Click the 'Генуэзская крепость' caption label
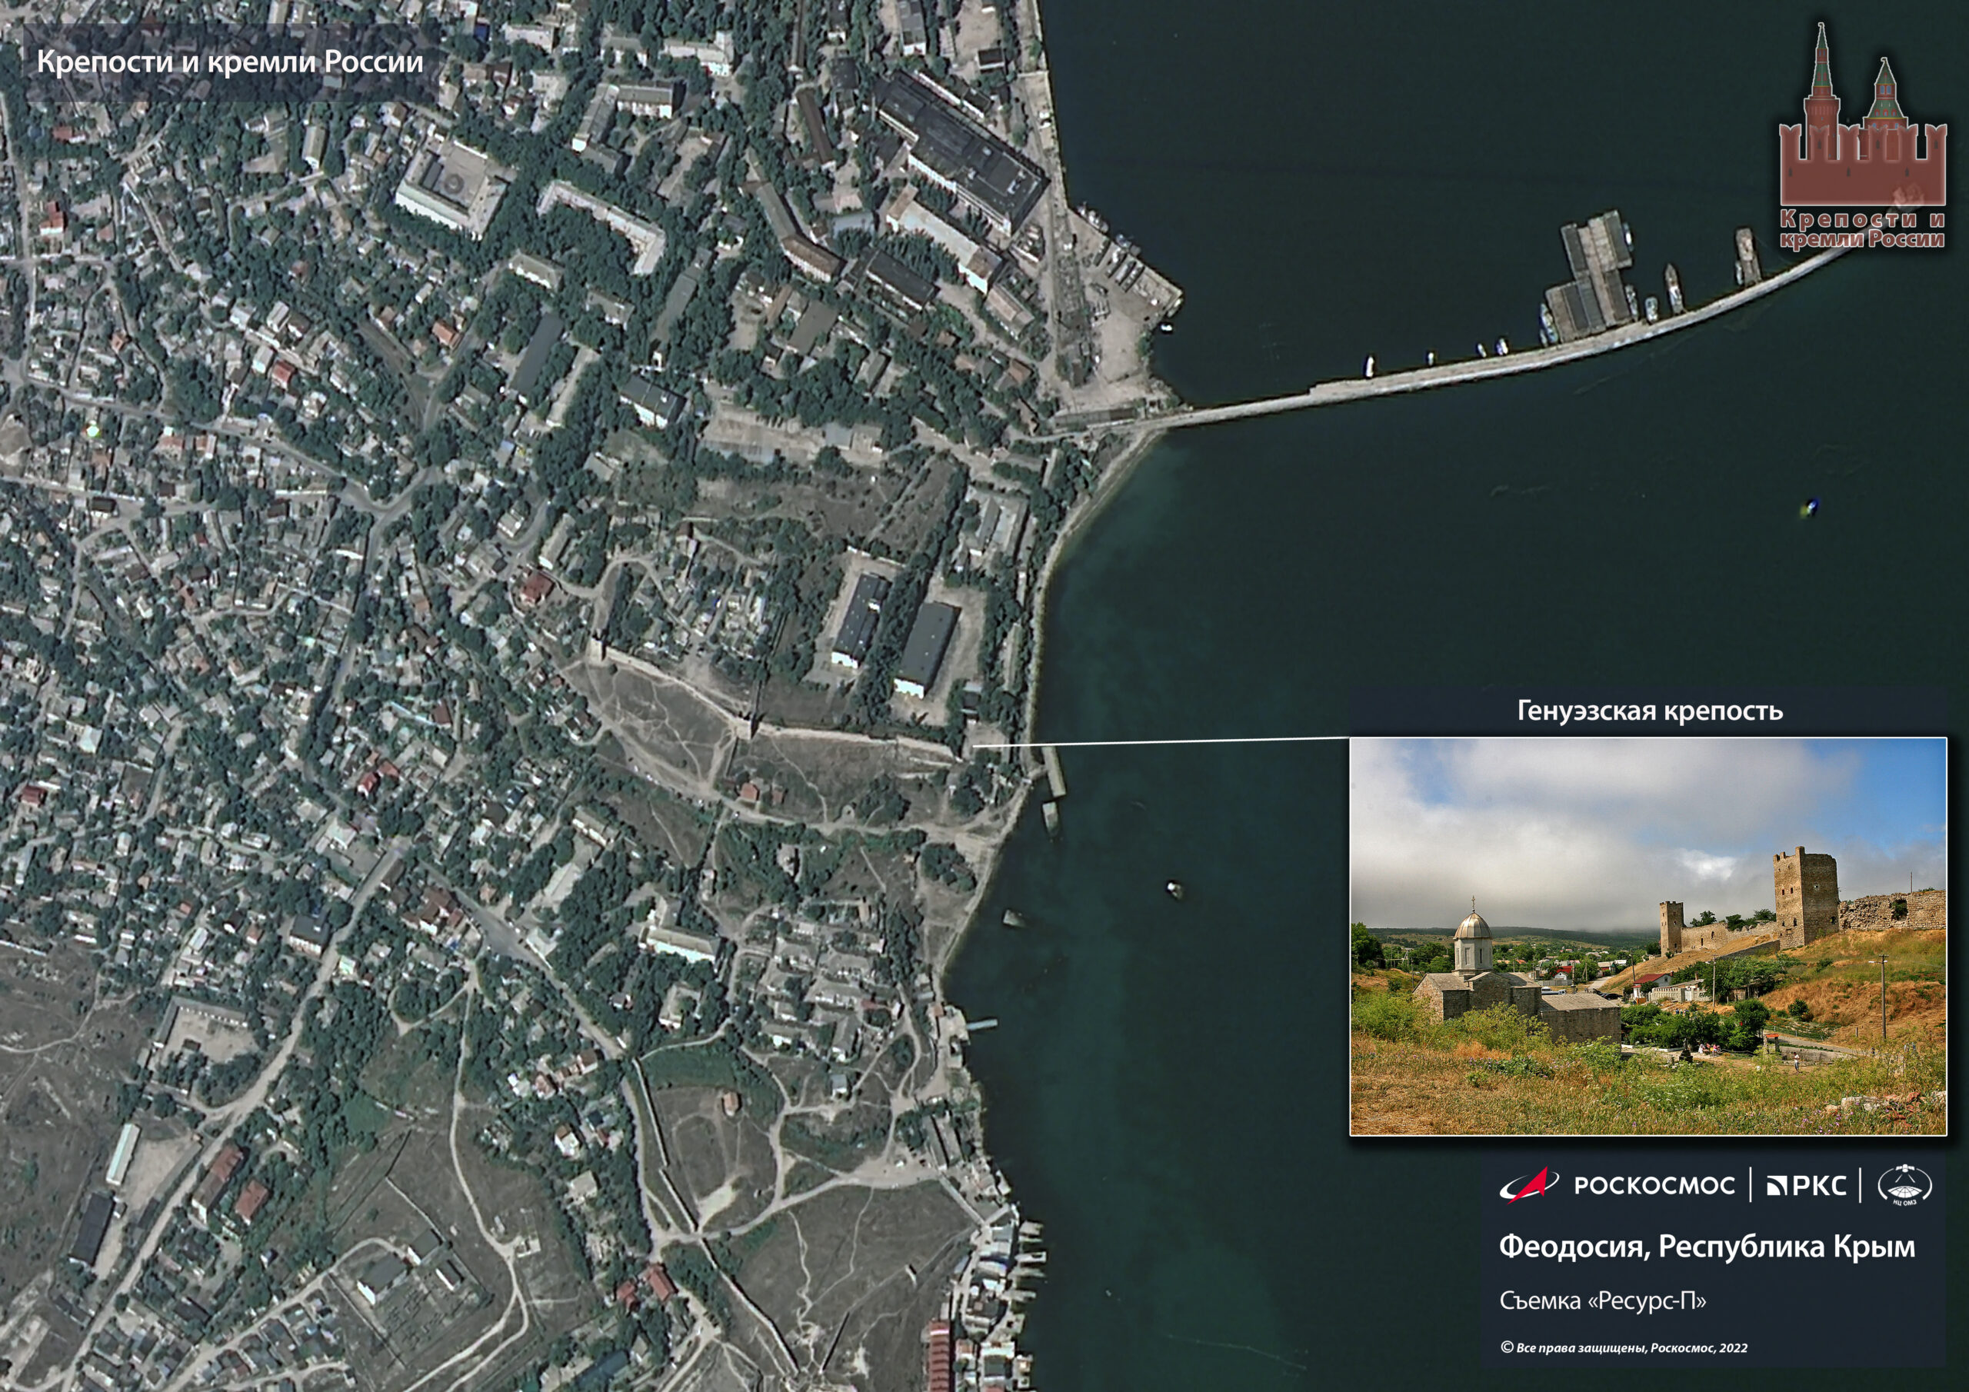 pos(1650,711)
